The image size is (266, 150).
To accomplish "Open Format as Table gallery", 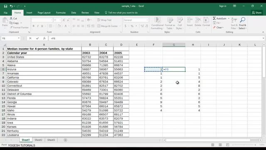I will coord(170,23).
